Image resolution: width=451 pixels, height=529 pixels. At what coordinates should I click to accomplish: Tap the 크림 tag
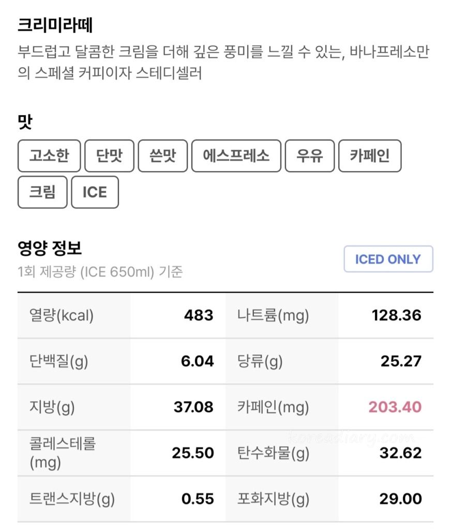pos(42,192)
